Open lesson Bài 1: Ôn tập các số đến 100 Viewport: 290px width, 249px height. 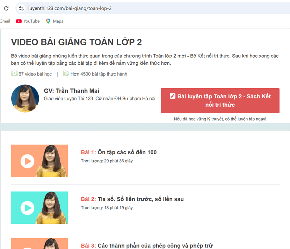[x=119, y=152]
